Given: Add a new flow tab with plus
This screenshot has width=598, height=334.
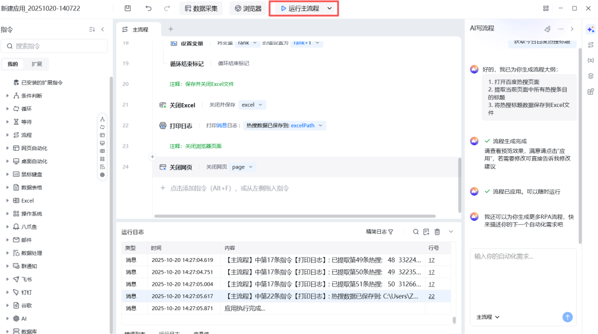Looking at the screenshot, I should point(171,29).
